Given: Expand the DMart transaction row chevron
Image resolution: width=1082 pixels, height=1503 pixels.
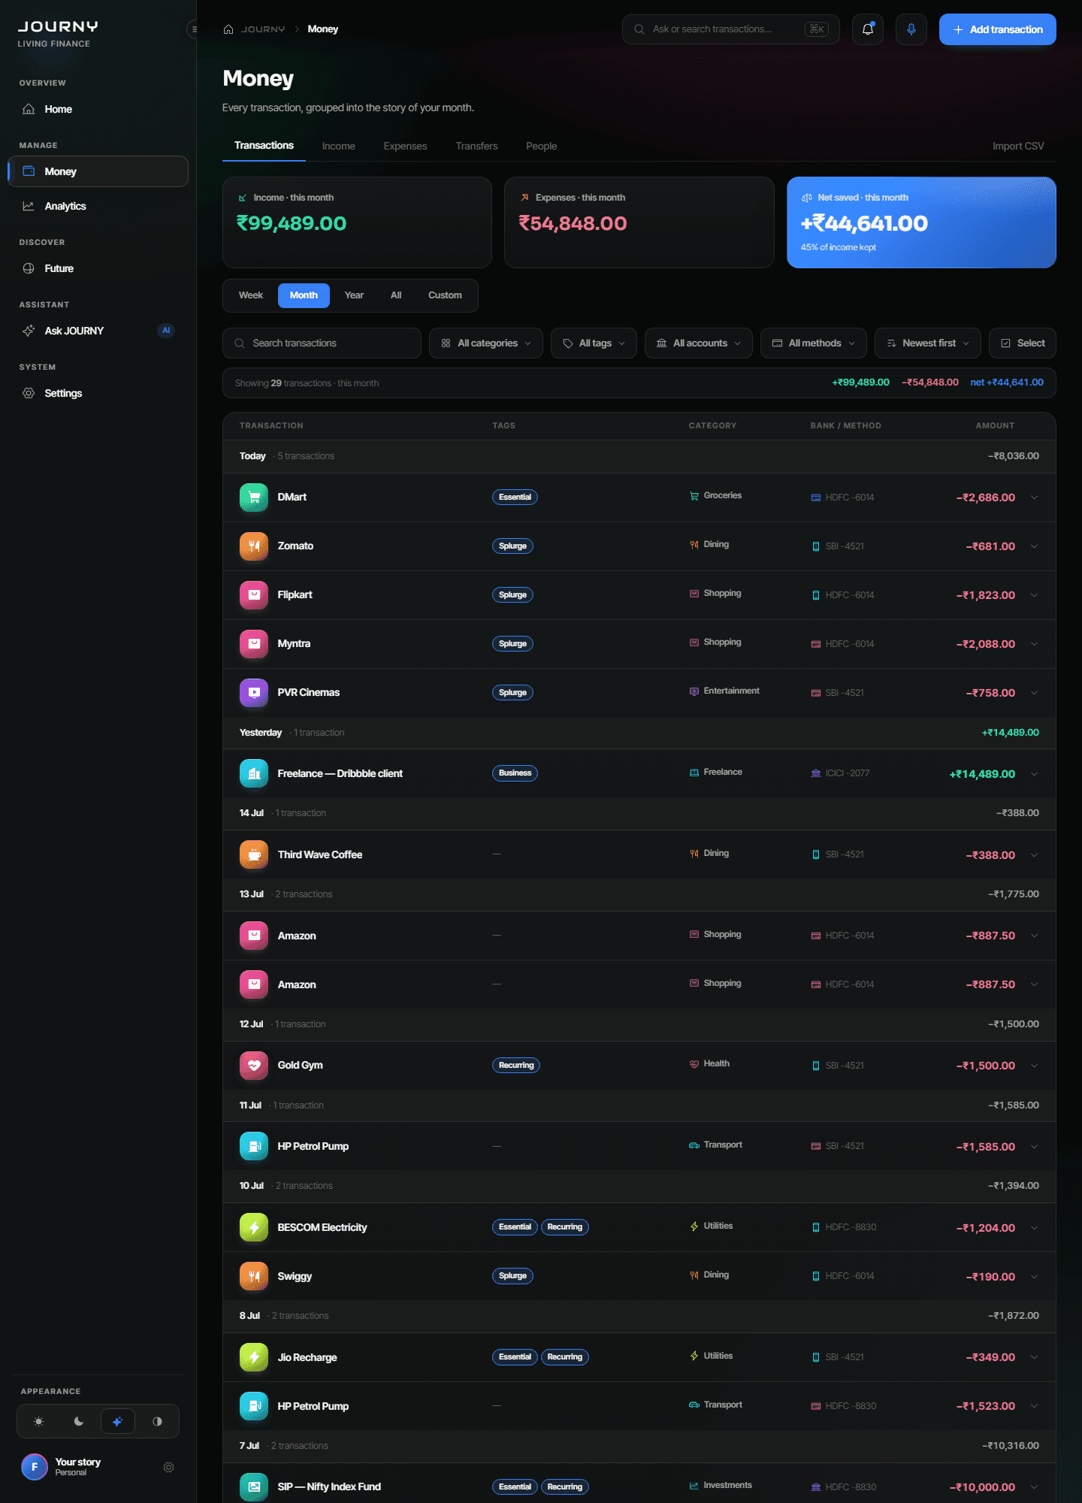Looking at the screenshot, I should pyautogui.click(x=1035, y=497).
